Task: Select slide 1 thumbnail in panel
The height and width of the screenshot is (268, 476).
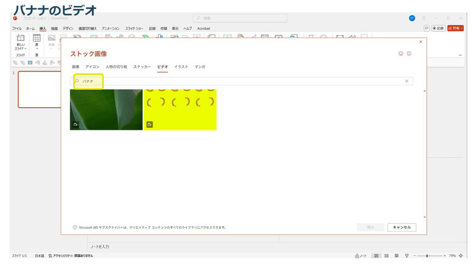Action: (x=40, y=90)
